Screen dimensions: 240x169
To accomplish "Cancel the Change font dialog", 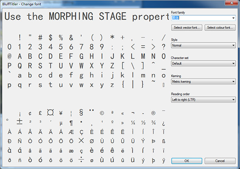I will pos(220,161).
